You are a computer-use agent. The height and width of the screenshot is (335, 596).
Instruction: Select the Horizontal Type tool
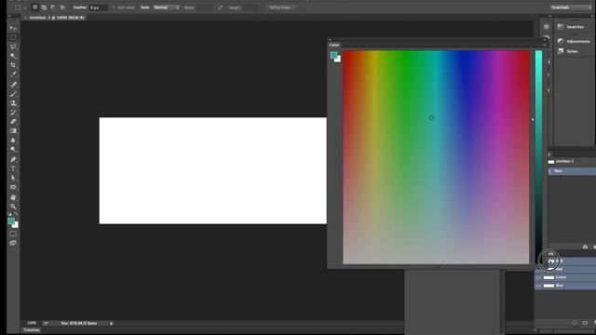click(x=13, y=168)
